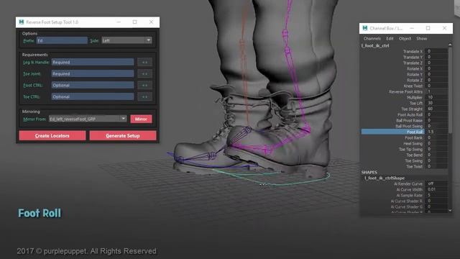This screenshot has width=460, height=259.
Task: Open the Show menu in Channel Box
Action: tap(422, 38)
